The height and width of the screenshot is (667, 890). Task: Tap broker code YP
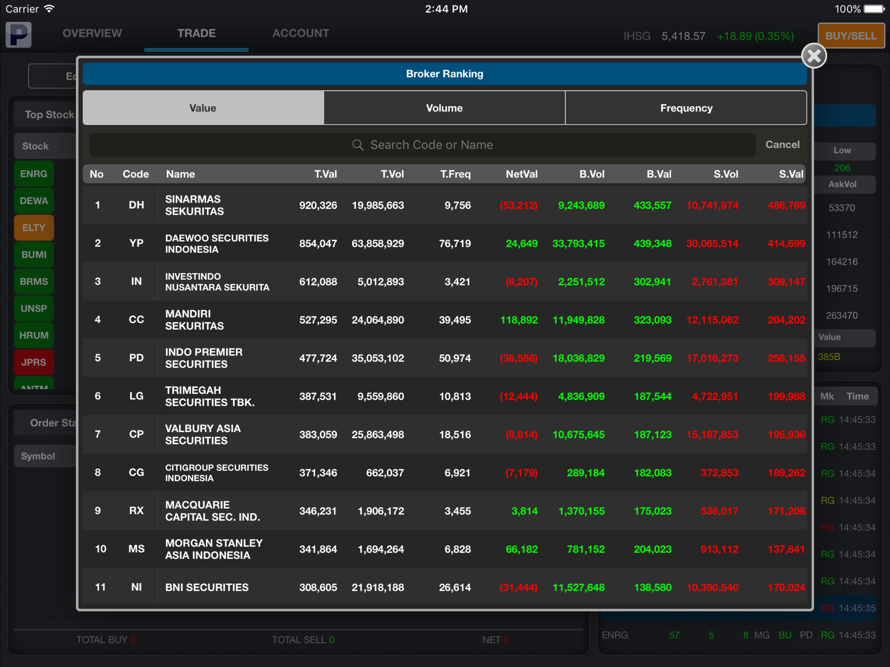tap(136, 243)
